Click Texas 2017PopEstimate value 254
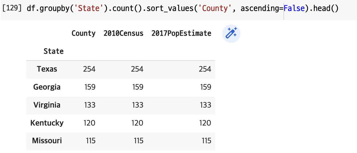 coord(205,69)
